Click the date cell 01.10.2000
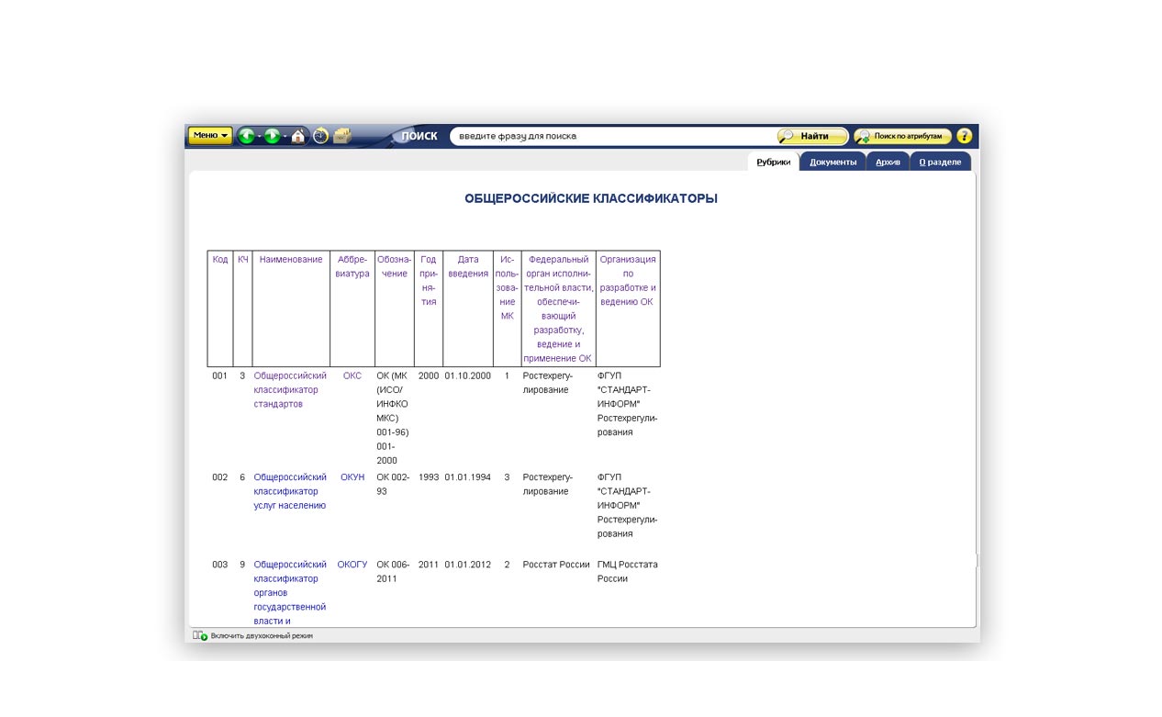 (x=468, y=375)
